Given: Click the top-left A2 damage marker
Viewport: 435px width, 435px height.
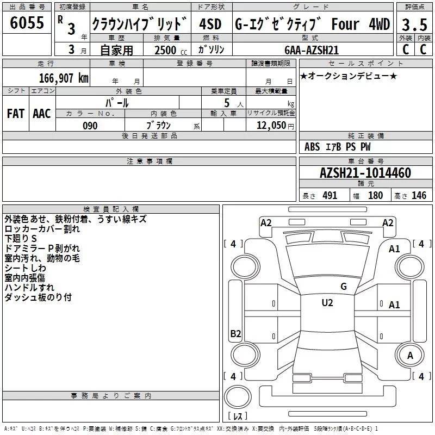Looking at the screenshot, I should [x=266, y=222].
